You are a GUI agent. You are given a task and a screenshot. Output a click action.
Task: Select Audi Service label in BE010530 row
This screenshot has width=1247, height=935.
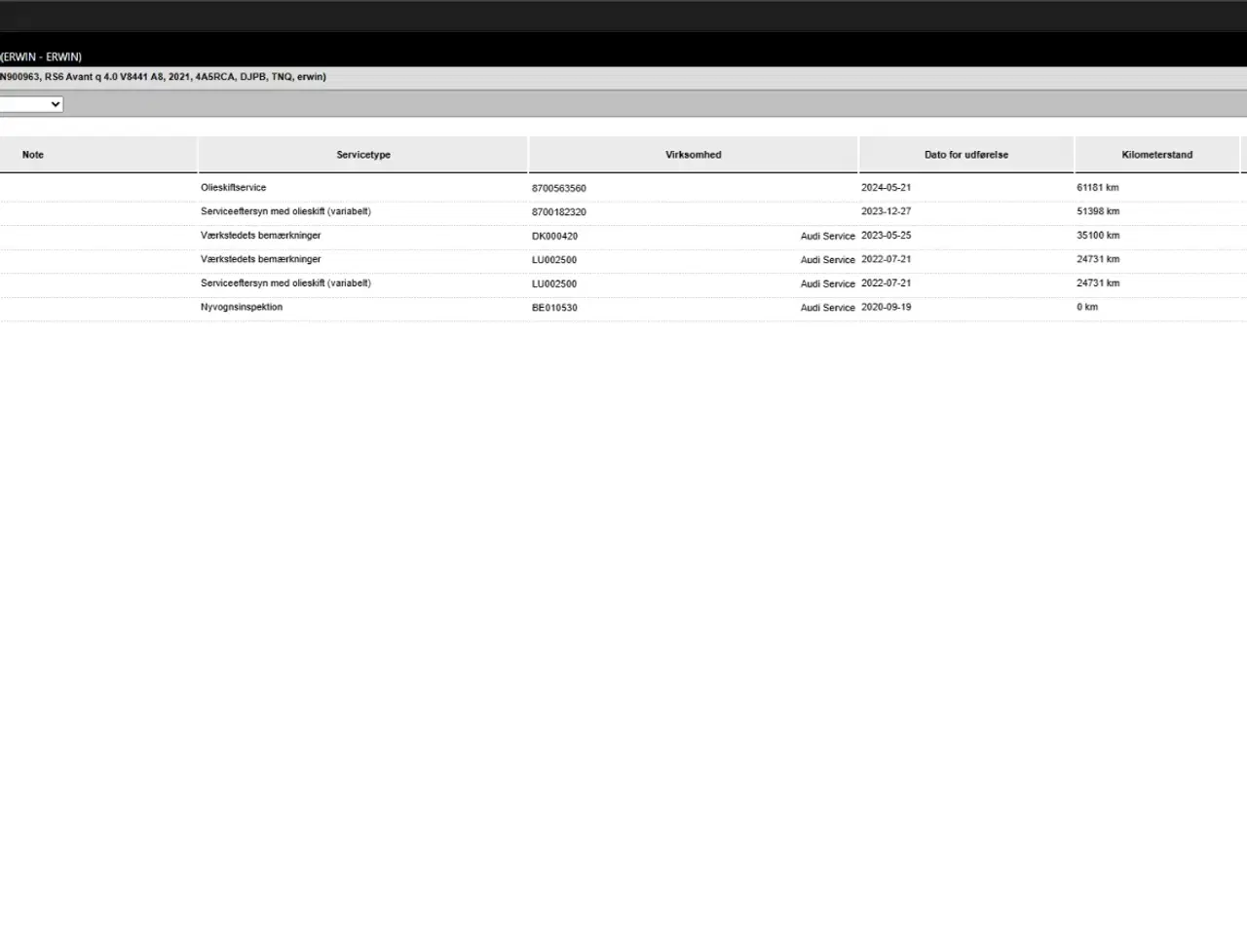point(828,308)
